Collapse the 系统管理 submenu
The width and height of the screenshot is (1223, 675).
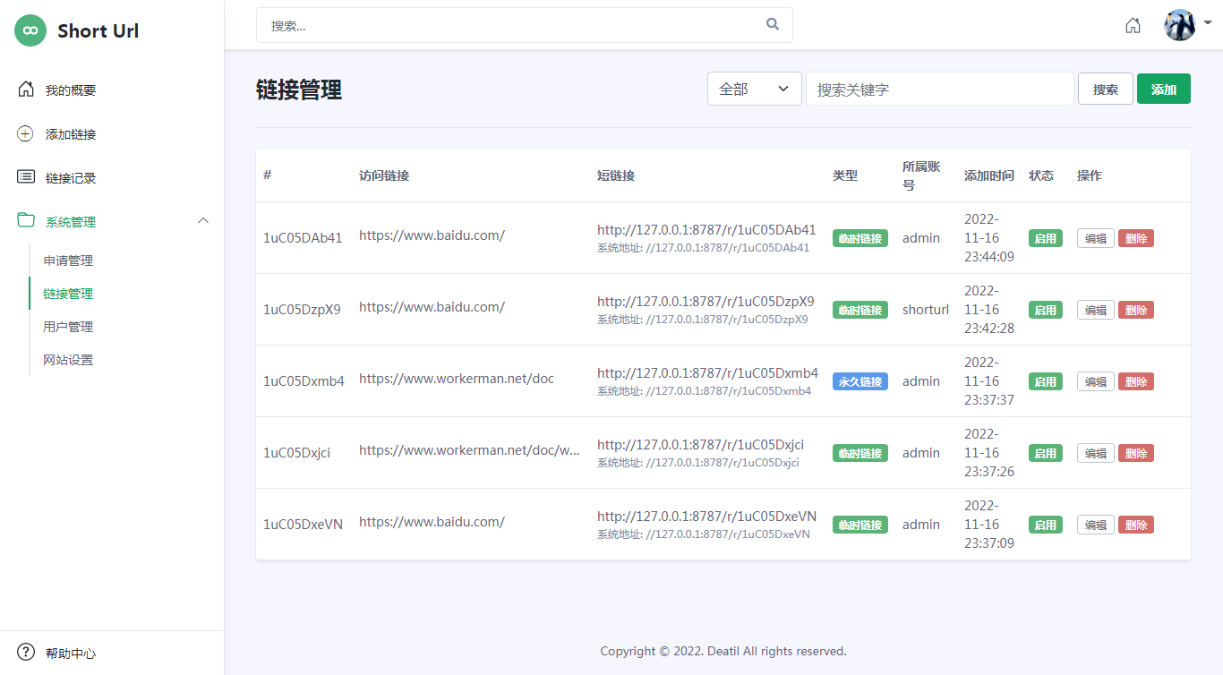[203, 220]
